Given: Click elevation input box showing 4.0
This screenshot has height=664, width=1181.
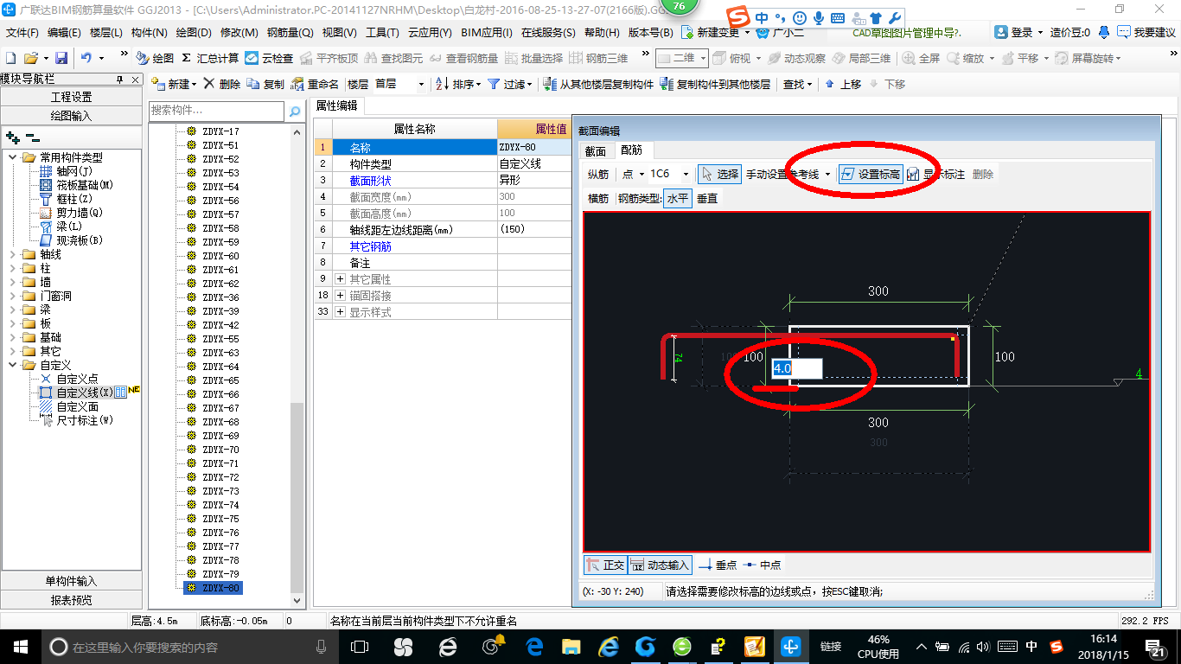Looking at the screenshot, I should click(x=797, y=368).
